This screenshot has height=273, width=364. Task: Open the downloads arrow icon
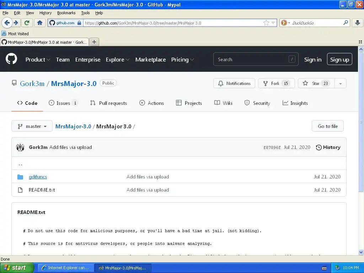pos(358,23)
